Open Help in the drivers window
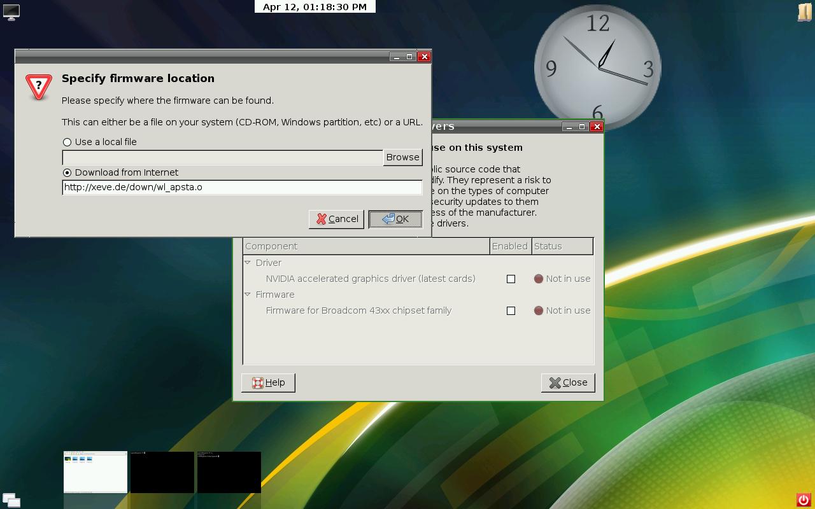 coord(268,382)
